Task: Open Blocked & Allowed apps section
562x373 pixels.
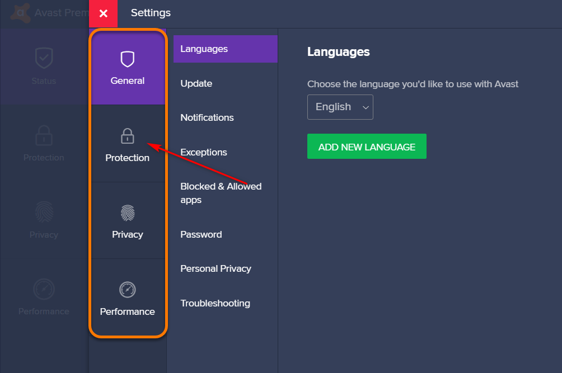Action: pos(221,193)
